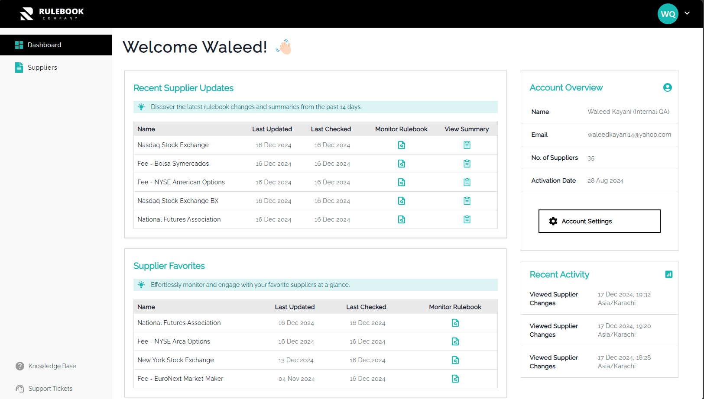Click the Rulebook Company logo
The image size is (704, 399).
[x=51, y=13]
